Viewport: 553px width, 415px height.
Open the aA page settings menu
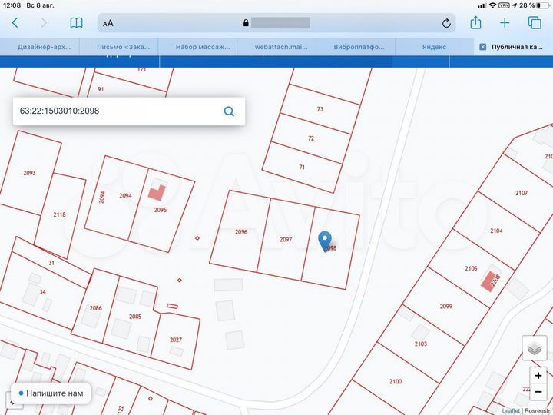point(108,23)
